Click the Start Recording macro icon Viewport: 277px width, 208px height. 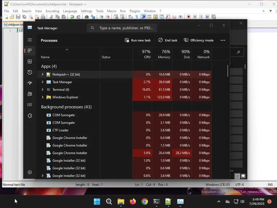189,17
